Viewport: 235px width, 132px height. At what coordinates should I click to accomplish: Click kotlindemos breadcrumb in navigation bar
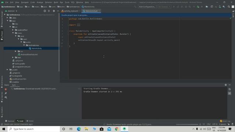pos(8,7)
